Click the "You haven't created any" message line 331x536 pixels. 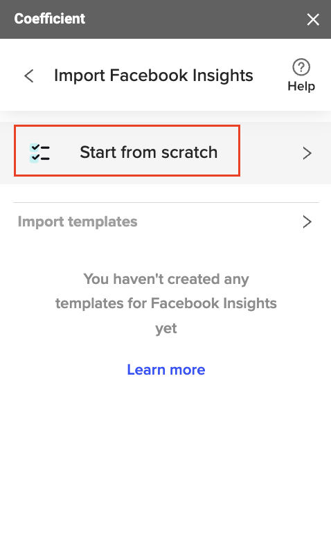point(166,279)
